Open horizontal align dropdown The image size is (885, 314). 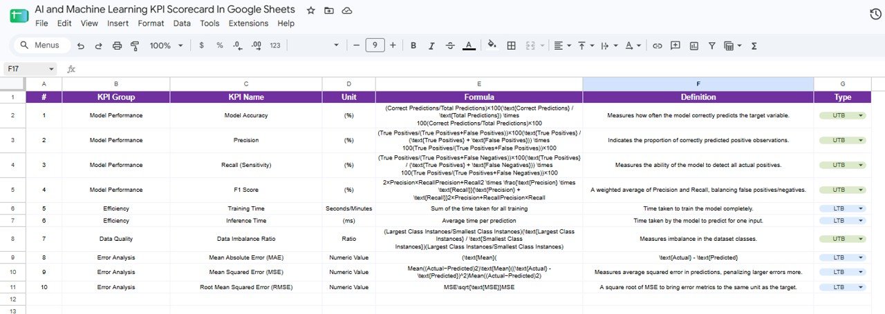click(x=562, y=46)
